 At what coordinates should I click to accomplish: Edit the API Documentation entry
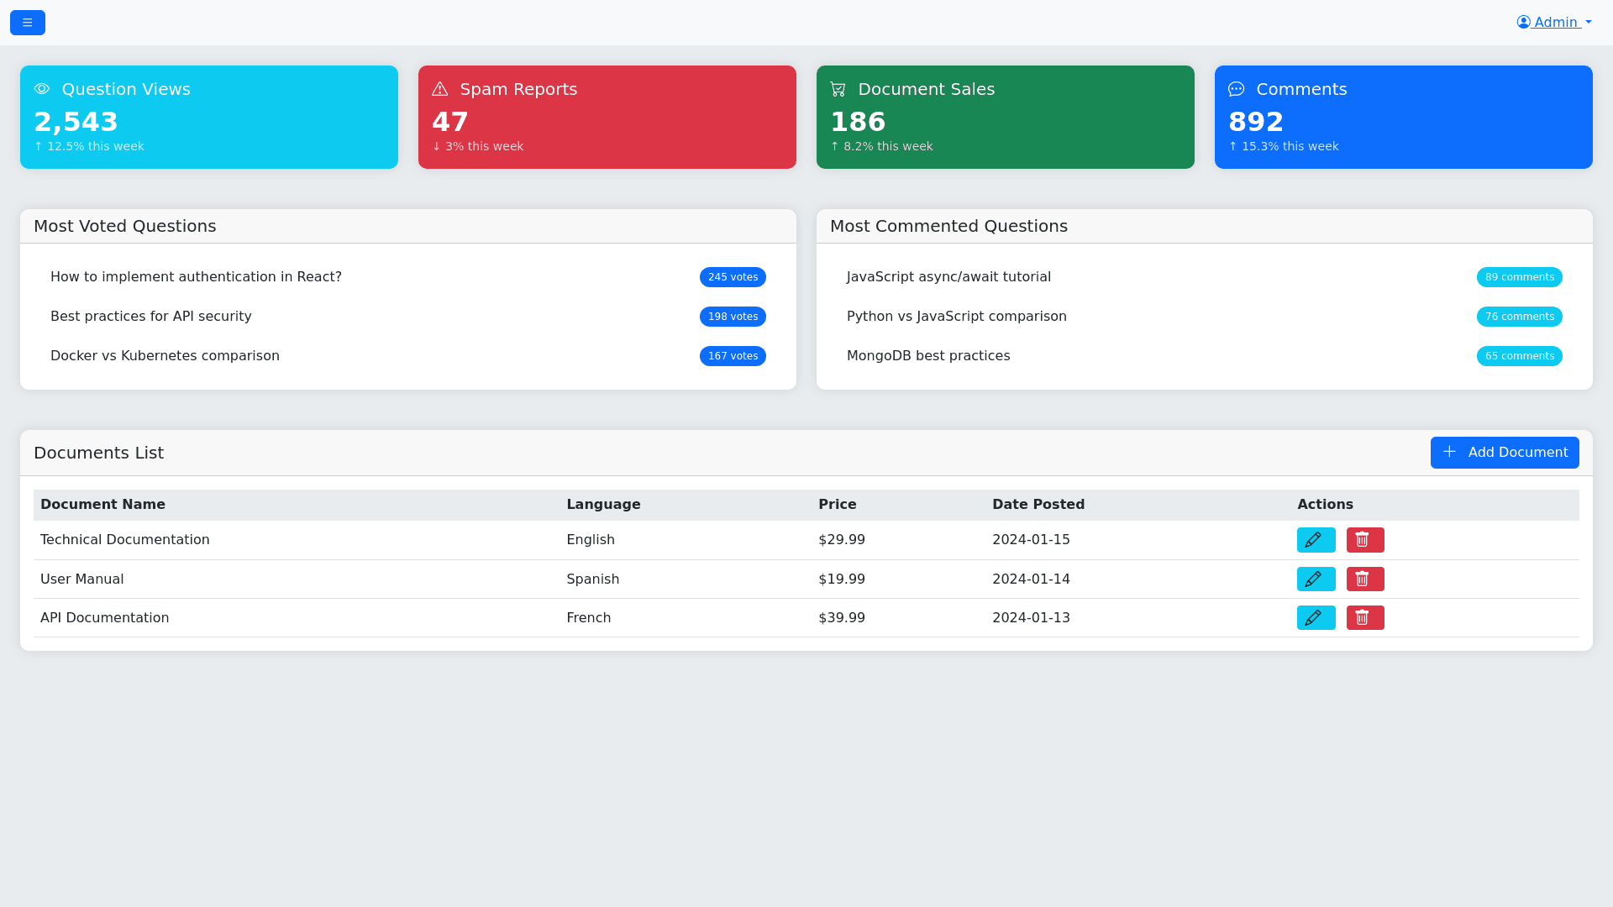coord(1316,618)
